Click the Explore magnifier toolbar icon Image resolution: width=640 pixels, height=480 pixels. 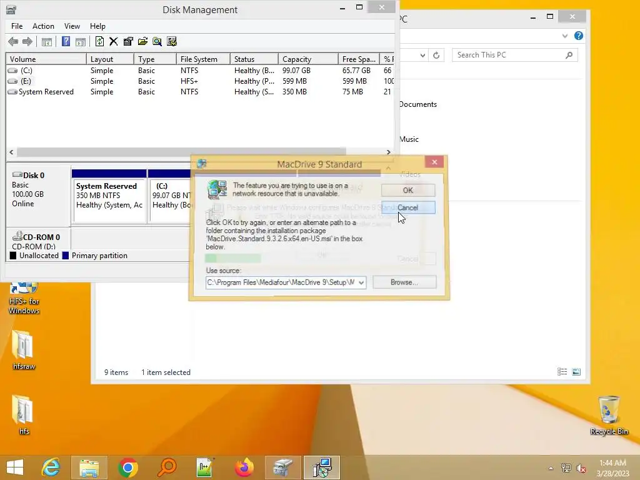[x=157, y=41]
